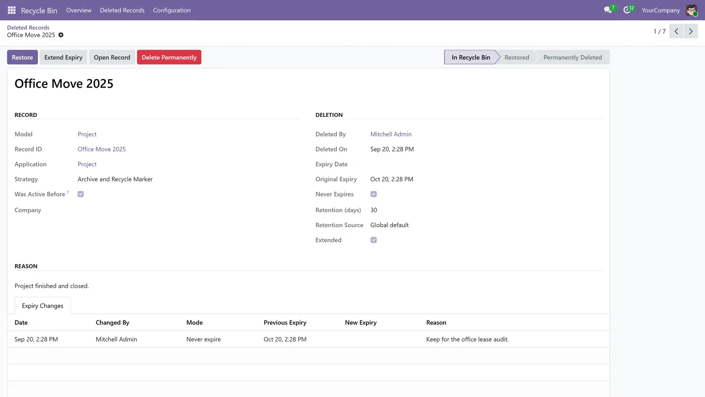705x397 pixels.
Task: Click the Changed By column header
Action: click(x=112, y=322)
